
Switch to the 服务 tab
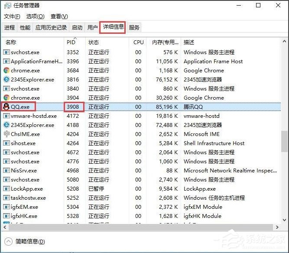coord(134,27)
